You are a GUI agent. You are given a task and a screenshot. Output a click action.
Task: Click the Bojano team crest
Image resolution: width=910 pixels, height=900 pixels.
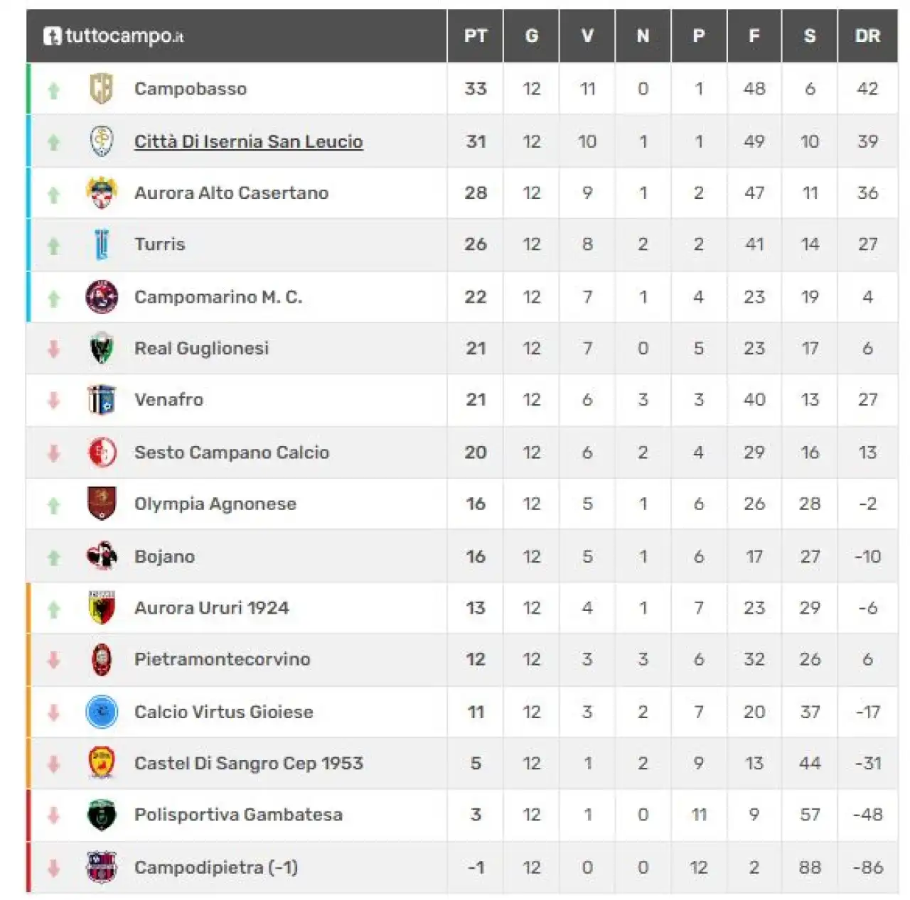click(x=102, y=556)
